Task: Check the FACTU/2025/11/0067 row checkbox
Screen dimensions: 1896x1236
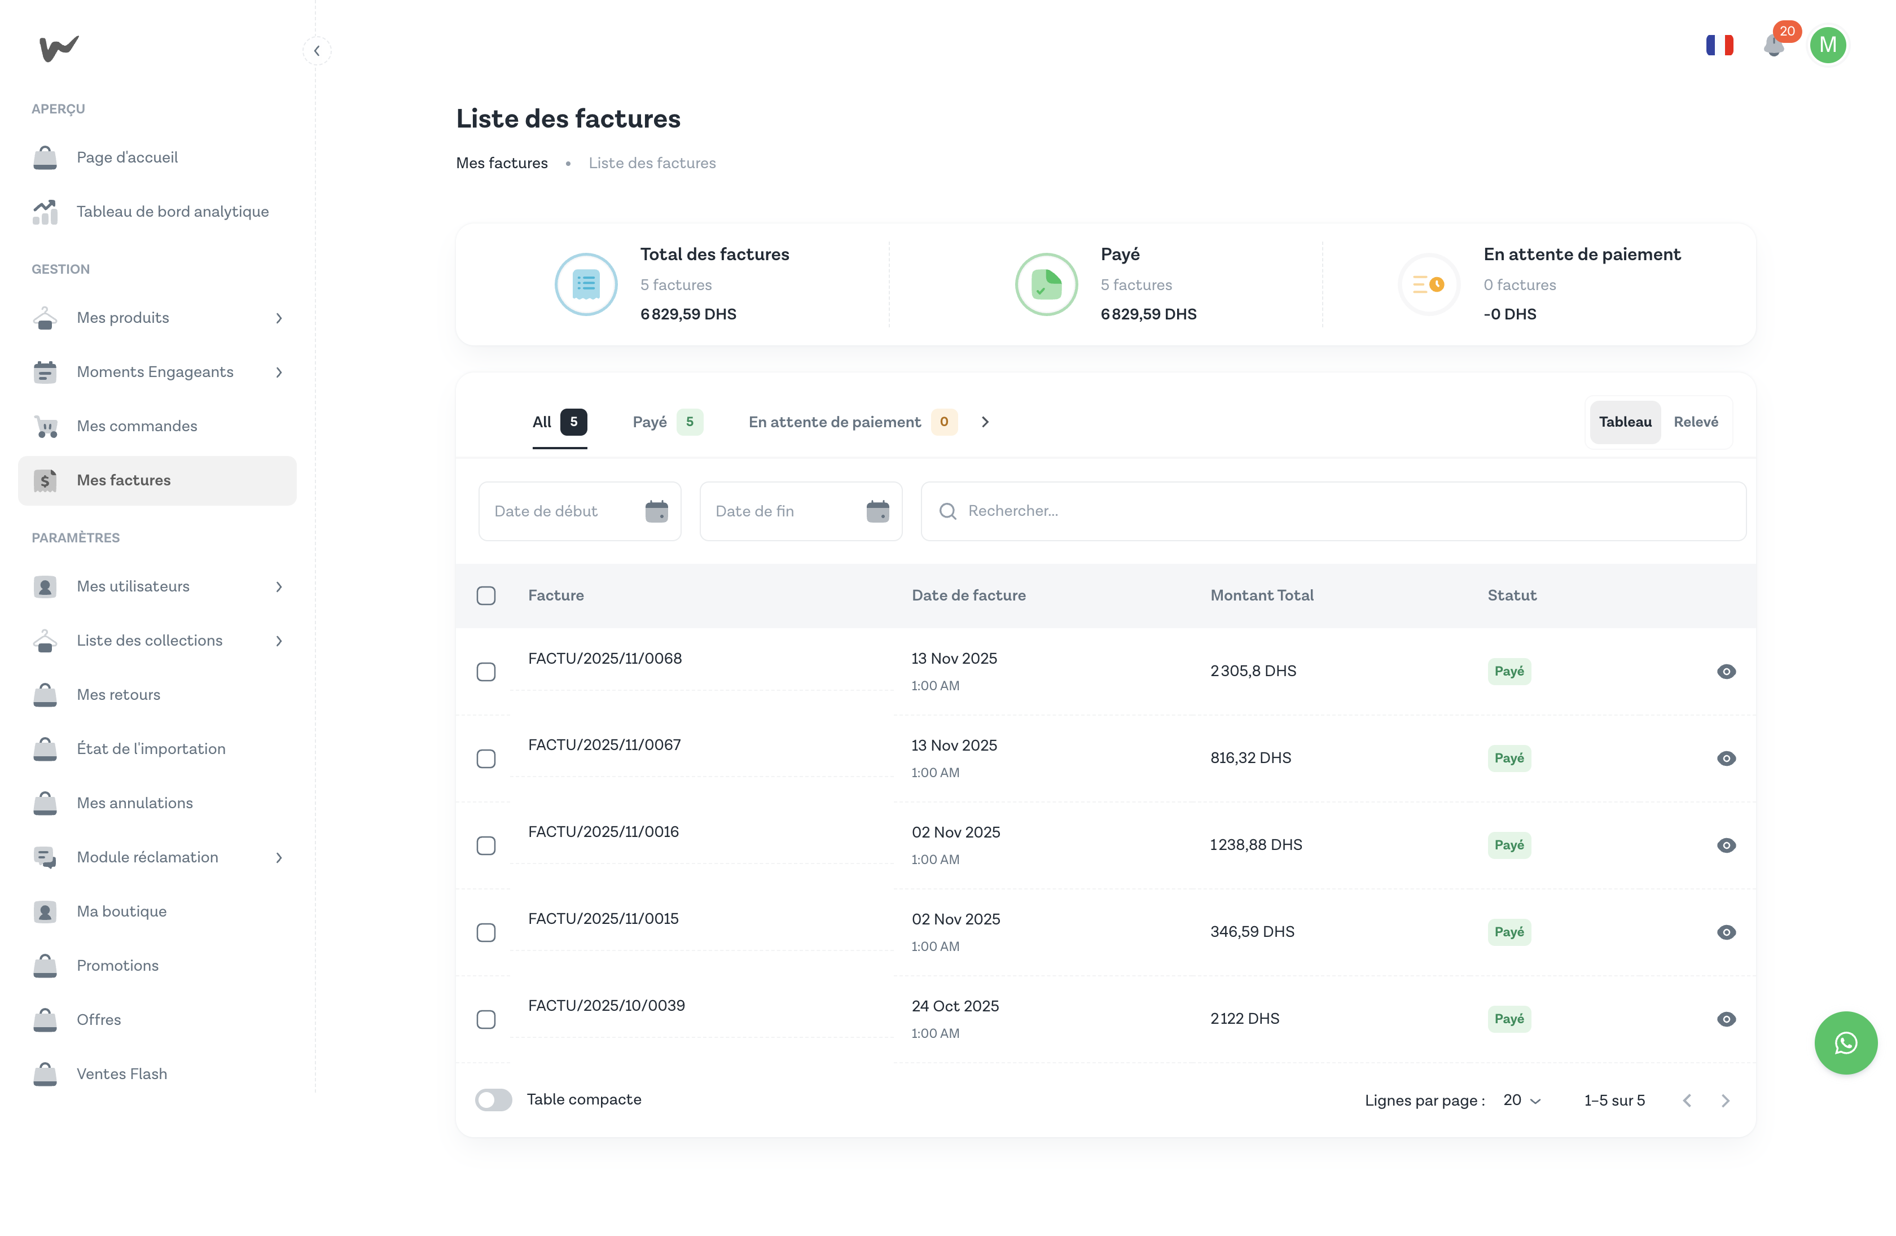Action: coord(486,758)
